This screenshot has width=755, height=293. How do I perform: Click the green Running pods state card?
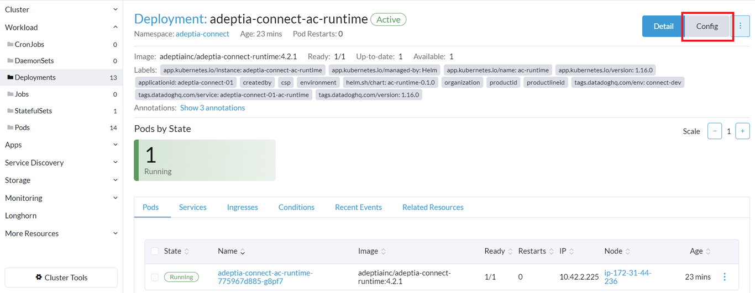click(205, 160)
